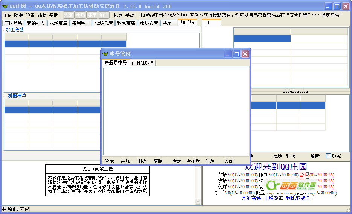
Task: Click 手动 in the toolbar
Action: (x=130, y=15)
